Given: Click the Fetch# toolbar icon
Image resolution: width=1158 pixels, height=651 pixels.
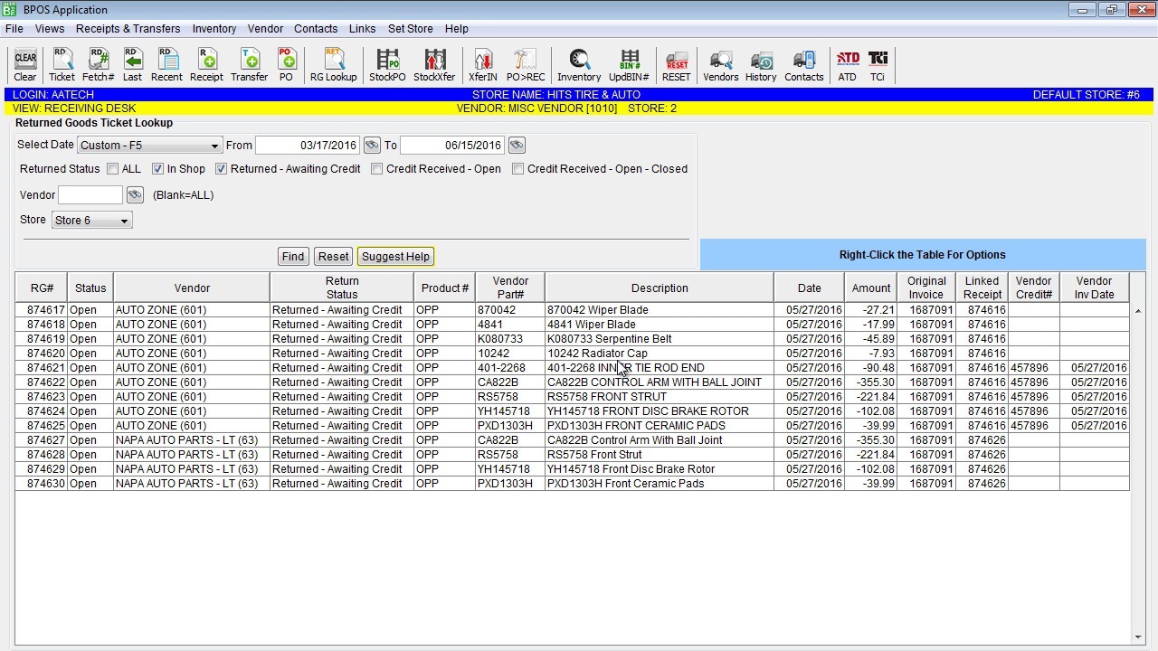Looking at the screenshot, I should coord(99,65).
